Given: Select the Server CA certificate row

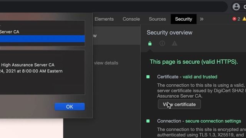Looking at the screenshot, I should [x=42, y=32].
